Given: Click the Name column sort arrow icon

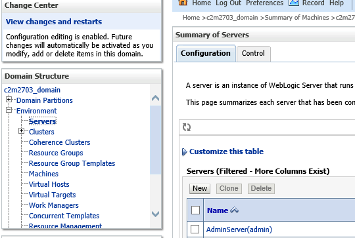Looking at the screenshot, I should click(234, 210).
